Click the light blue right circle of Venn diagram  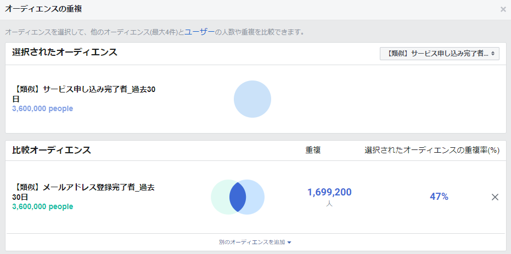tap(256, 197)
